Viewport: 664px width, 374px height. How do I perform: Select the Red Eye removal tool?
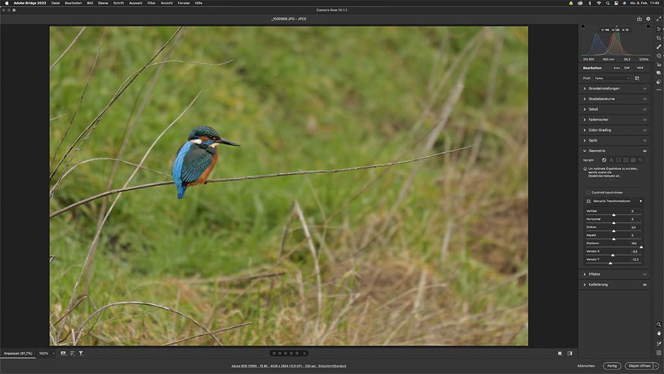tap(659, 64)
